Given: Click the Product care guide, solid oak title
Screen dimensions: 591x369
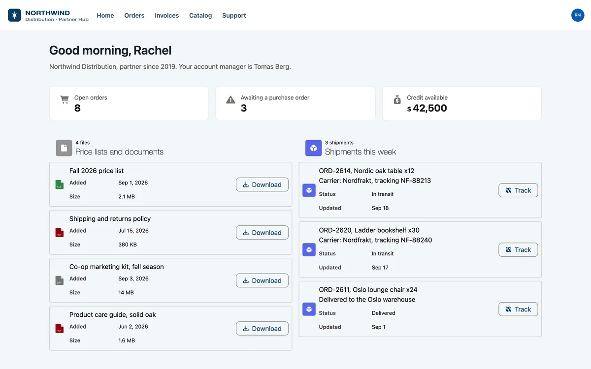Looking at the screenshot, I should [112, 314].
